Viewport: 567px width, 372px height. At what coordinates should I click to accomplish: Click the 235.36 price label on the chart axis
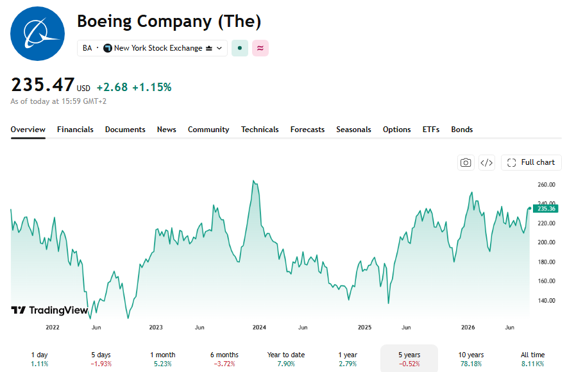(x=546, y=208)
